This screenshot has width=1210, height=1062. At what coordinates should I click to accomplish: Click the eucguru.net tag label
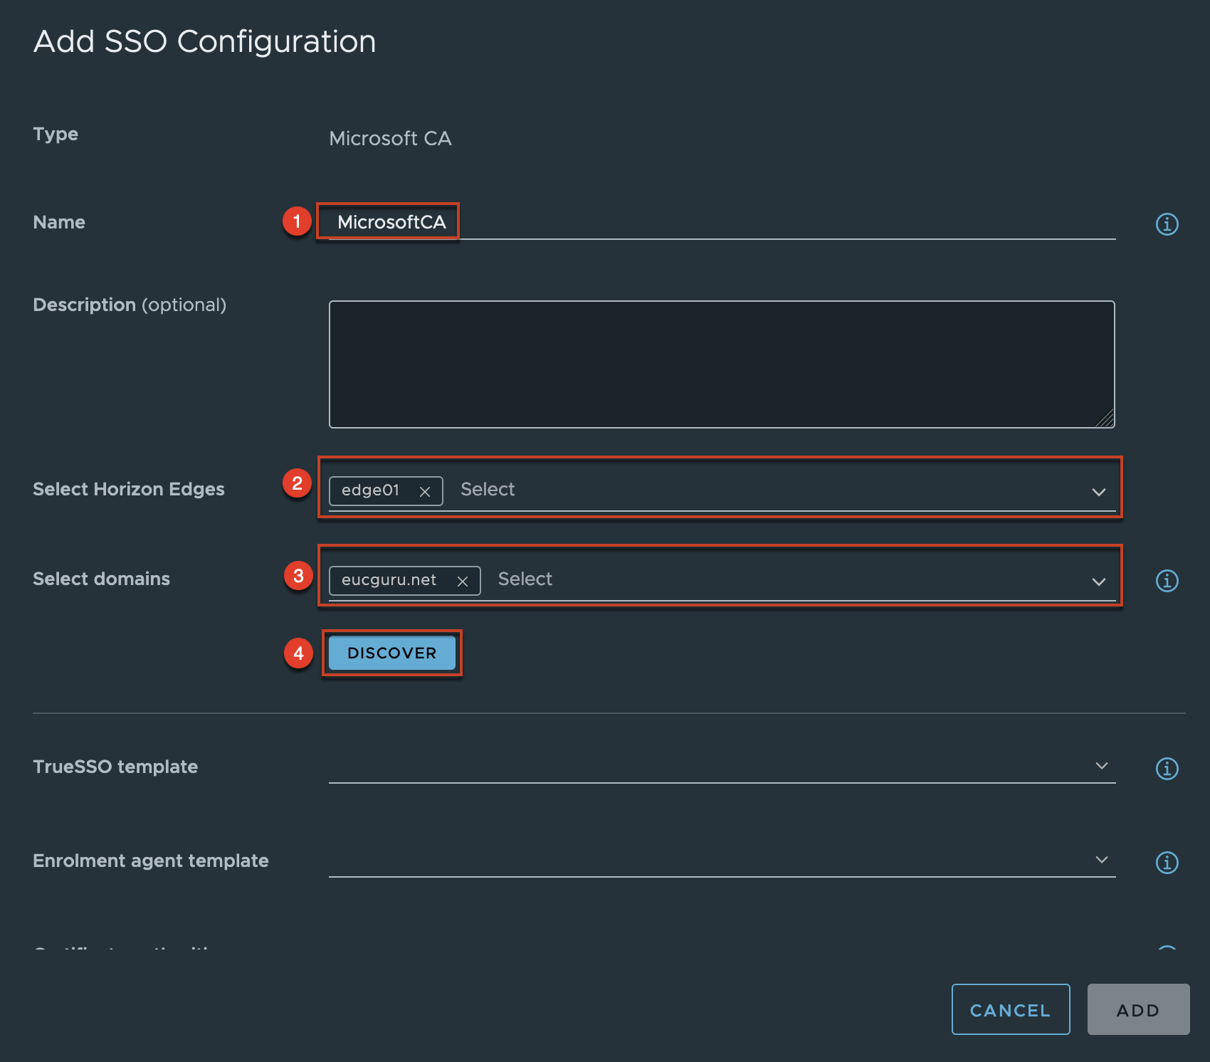[389, 580]
